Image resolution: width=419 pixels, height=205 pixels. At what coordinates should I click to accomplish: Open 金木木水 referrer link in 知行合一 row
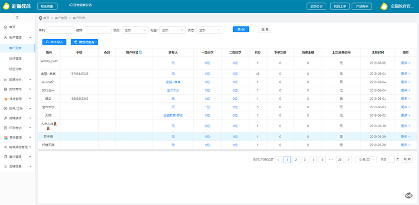coord(173,90)
